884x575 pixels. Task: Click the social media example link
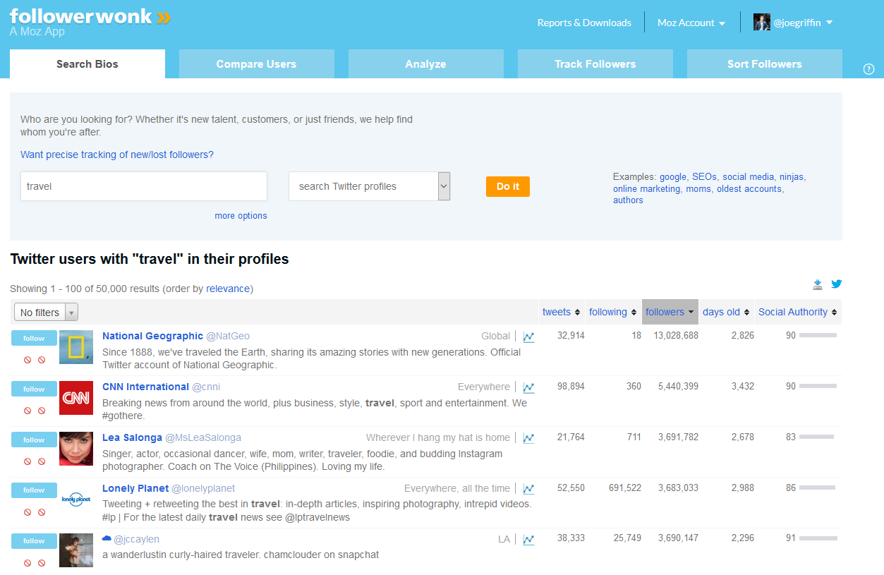click(748, 177)
